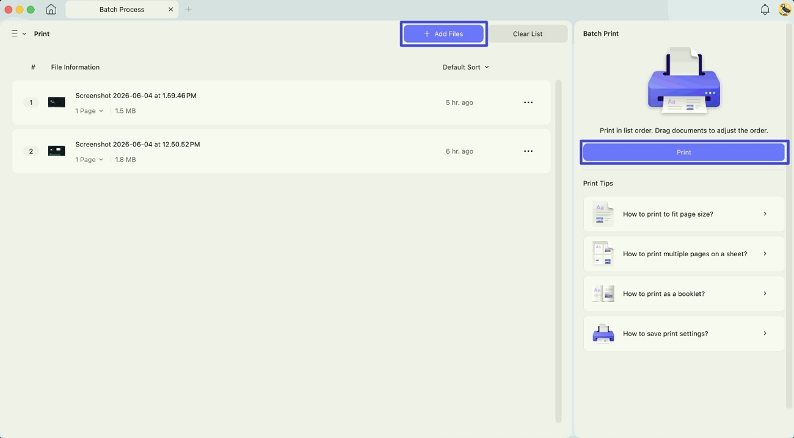
Task: Click the '#' column header
Action: click(x=33, y=67)
